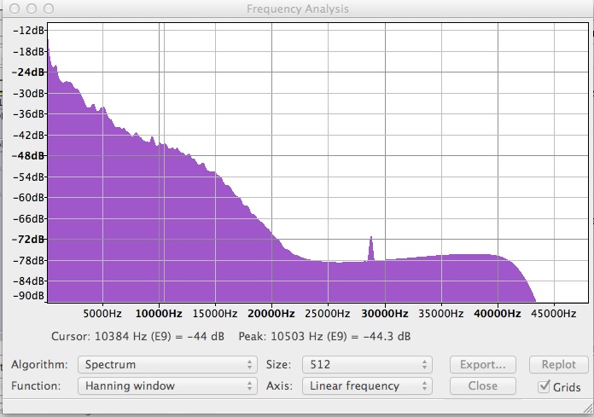The image size is (594, 417).
Task: Click the Function: label
Action: point(36,386)
